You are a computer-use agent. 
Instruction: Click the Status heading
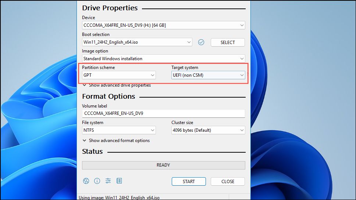coord(92,152)
